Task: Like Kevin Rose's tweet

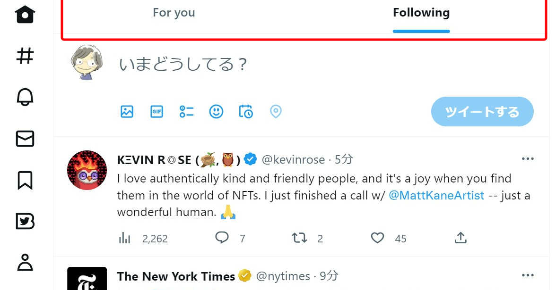Action: click(377, 238)
